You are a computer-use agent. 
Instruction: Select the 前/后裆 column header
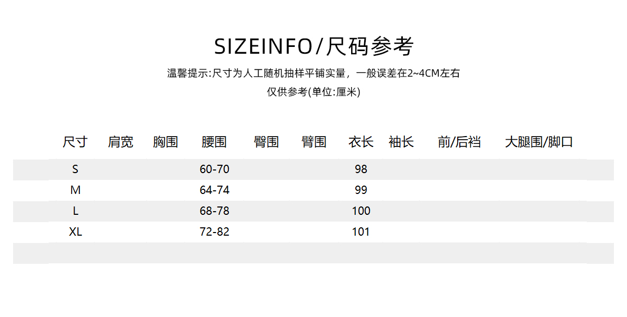(459, 142)
